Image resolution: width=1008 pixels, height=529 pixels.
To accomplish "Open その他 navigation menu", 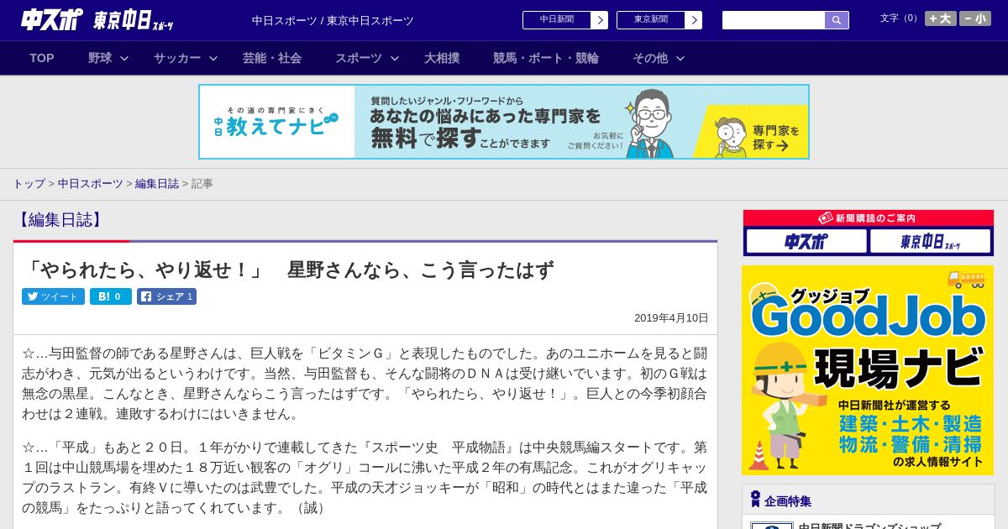I will tap(650, 58).
